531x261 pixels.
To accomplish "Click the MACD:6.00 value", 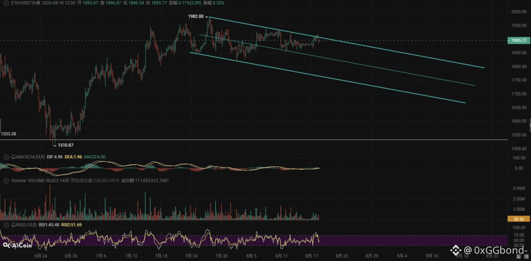I will click(x=95, y=157).
